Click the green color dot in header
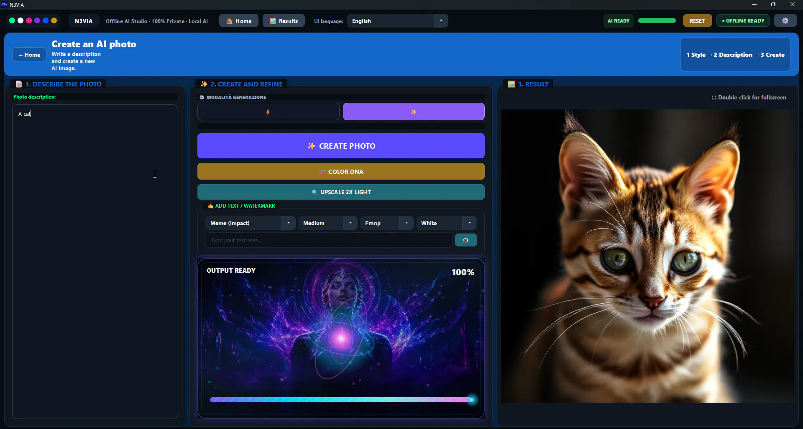Image resolution: width=803 pixels, height=429 pixels. (x=12, y=20)
